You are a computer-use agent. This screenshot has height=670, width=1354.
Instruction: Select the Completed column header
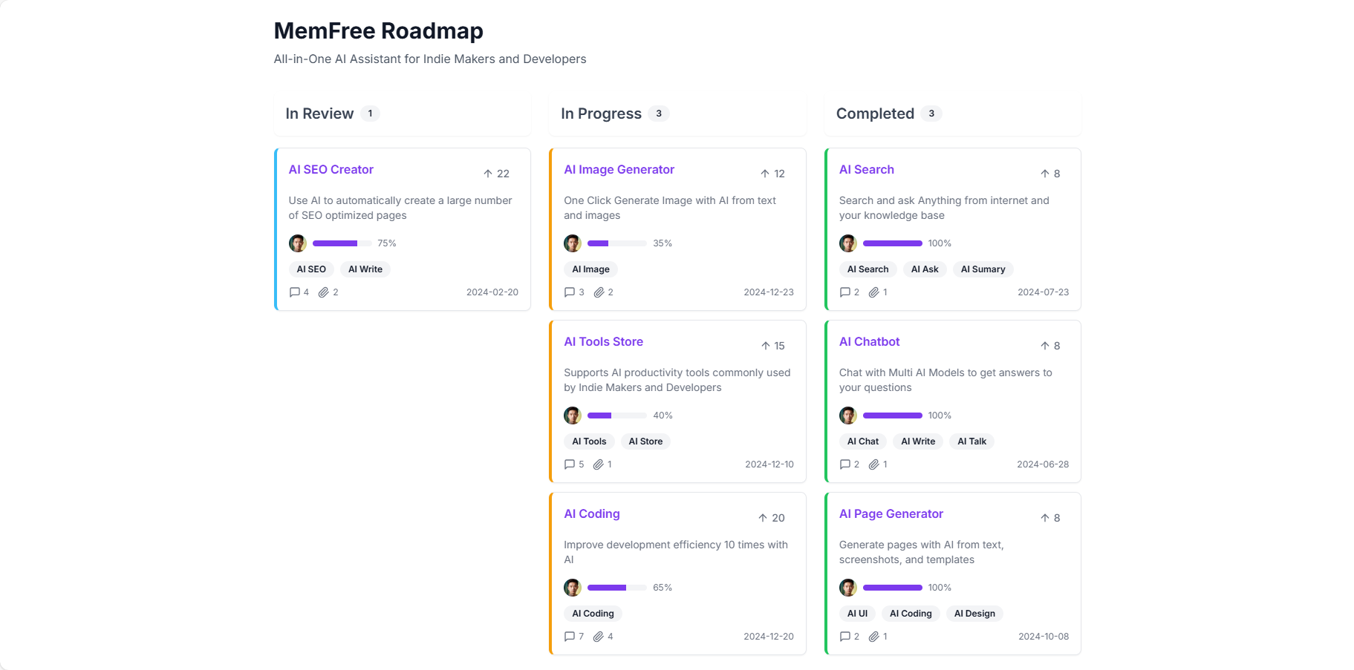tap(875, 114)
